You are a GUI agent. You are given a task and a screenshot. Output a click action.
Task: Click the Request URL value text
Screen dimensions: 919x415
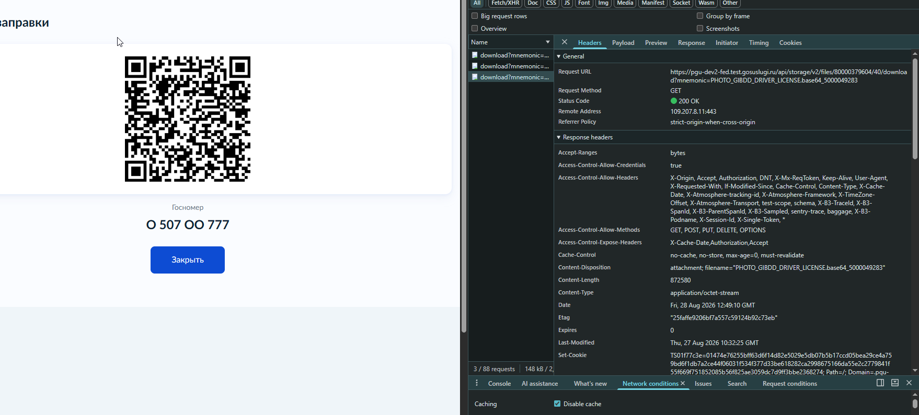click(788, 76)
